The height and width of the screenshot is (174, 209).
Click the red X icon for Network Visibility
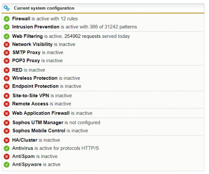click(x=7, y=44)
